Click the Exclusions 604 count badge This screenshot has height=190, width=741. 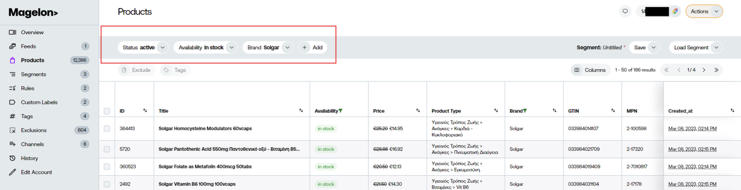(82, 130)
